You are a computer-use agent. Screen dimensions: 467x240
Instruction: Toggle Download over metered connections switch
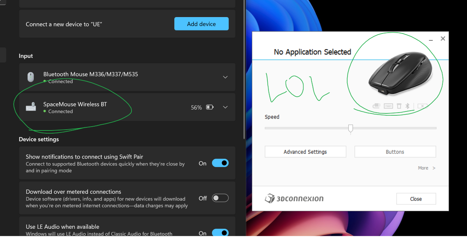point(220,198)
